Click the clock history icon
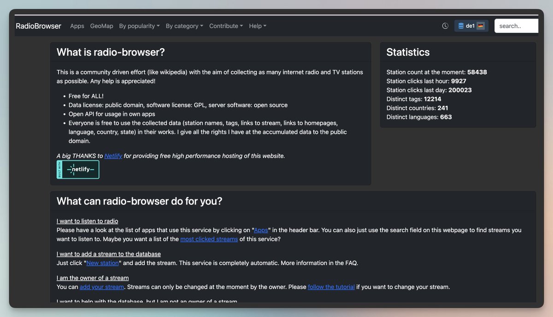553x317 pixels. coord(445,26)
